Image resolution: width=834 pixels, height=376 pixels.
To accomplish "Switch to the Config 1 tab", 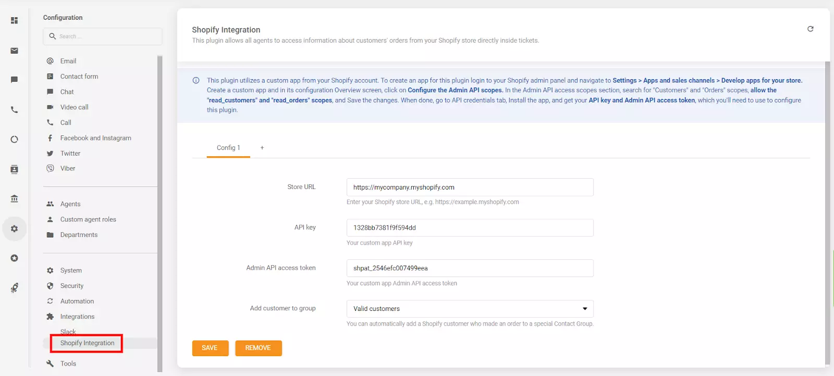I will click(x=228, y=148).
